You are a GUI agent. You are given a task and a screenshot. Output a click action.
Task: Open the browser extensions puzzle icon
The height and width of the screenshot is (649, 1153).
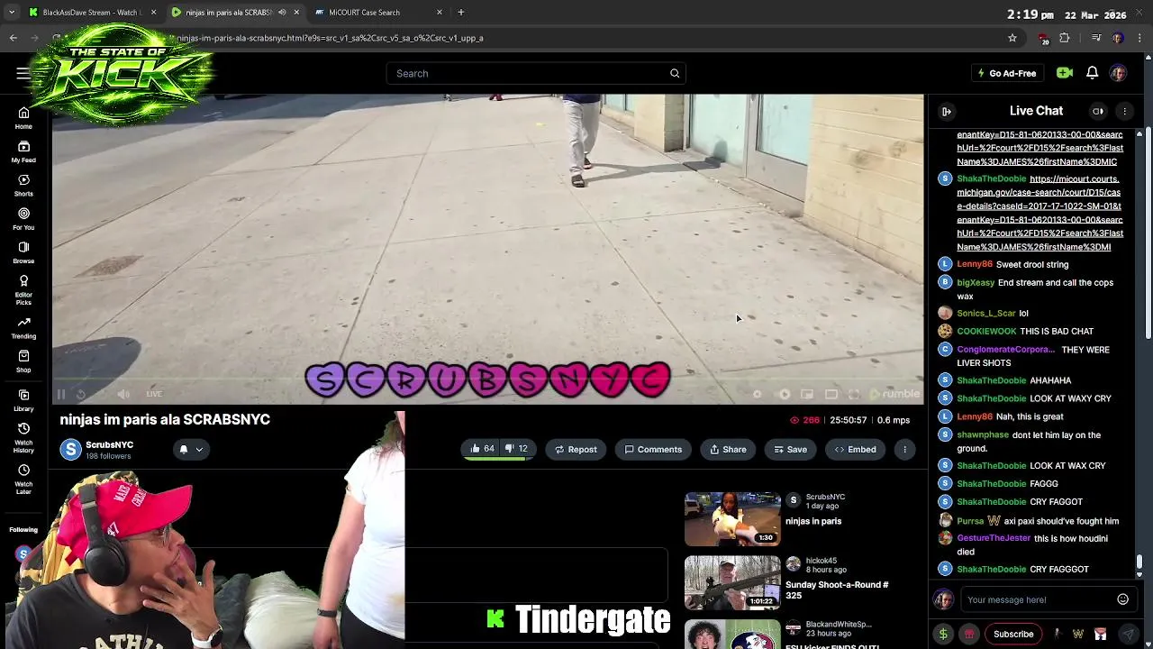(1065, 38)
